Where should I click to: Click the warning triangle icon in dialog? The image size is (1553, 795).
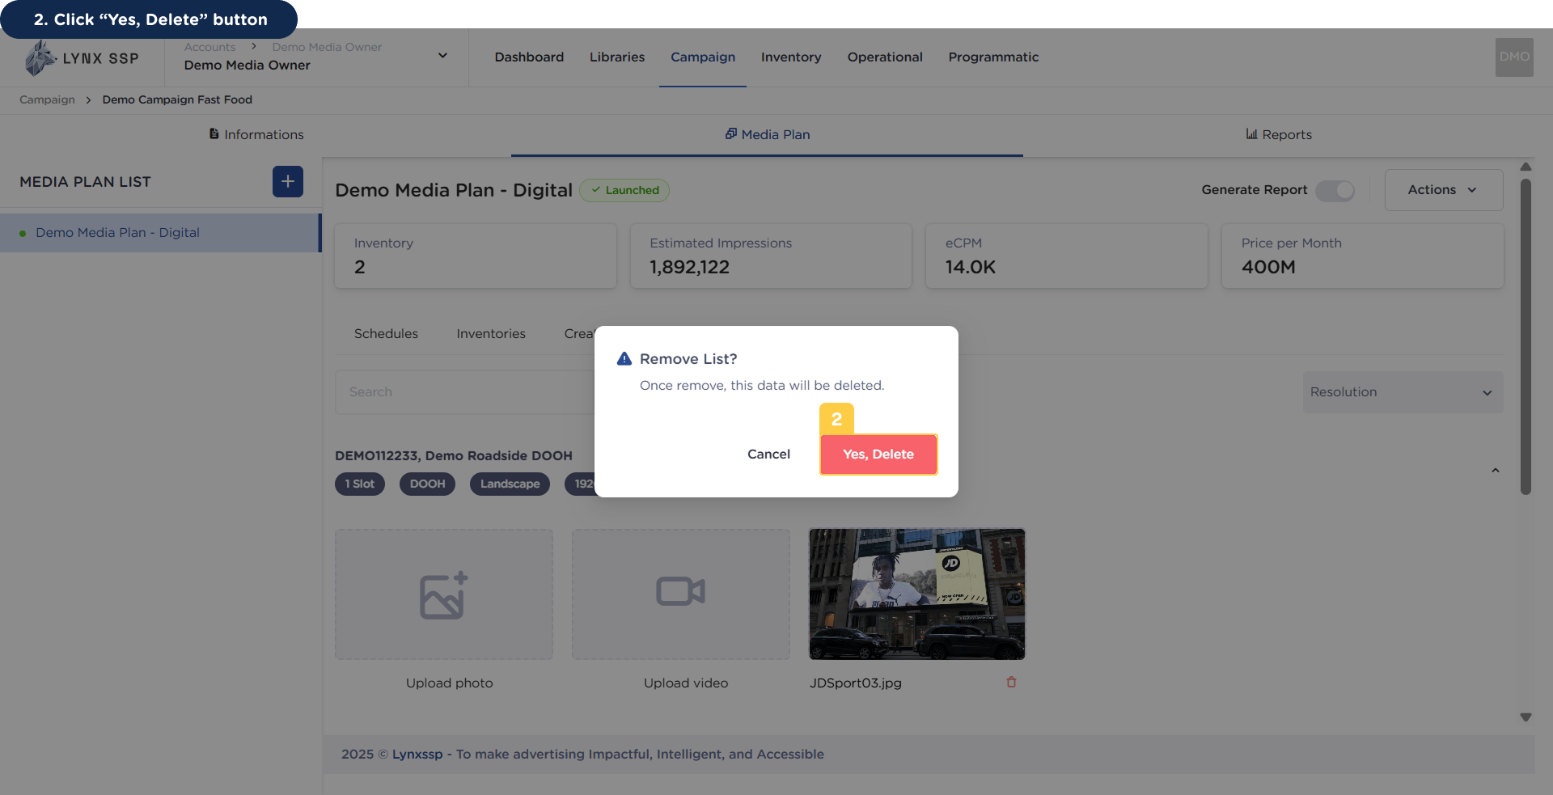tap(624, 358)
